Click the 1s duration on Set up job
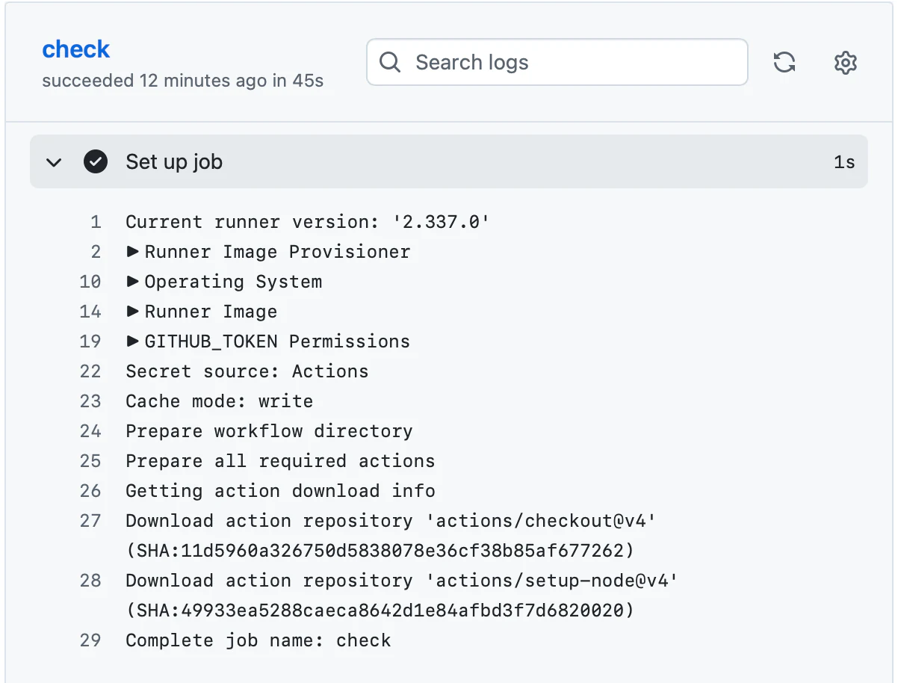This screenshot has height=683, width=898. point(844,162)
